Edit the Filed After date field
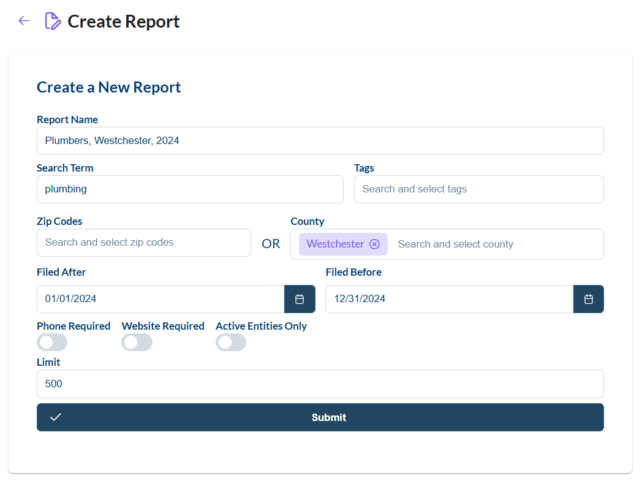642x489 pixels. click(160, 299)
